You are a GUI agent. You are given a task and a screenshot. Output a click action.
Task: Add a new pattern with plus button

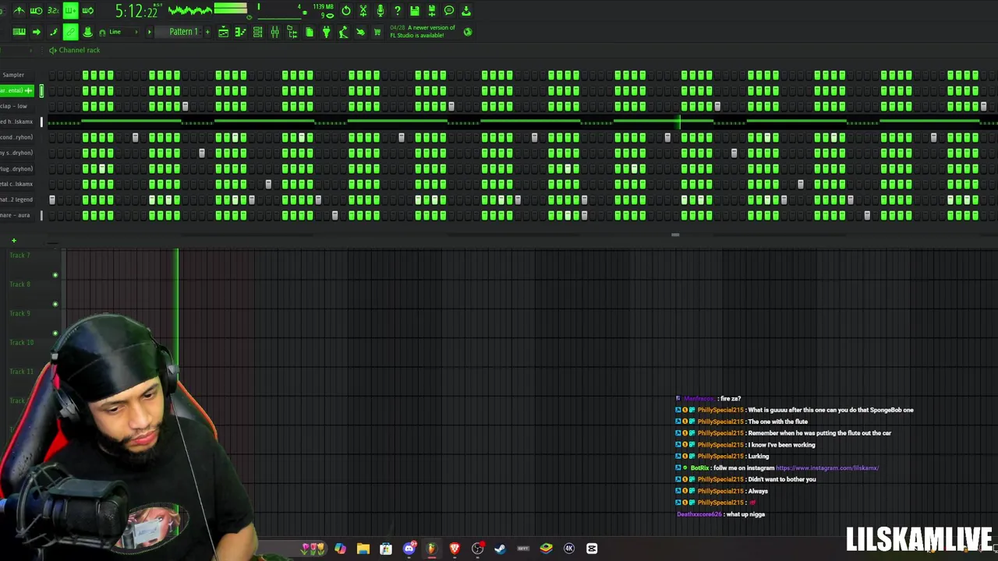coord(207,32)
